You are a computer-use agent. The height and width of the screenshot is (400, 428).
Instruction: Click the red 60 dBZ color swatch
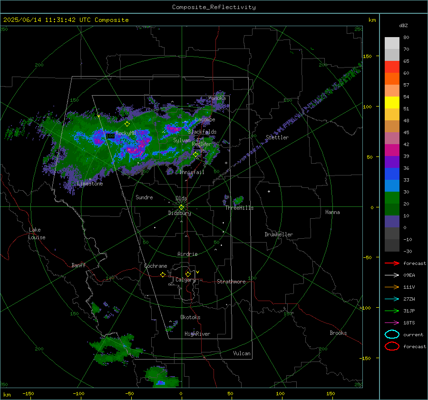tap(392, 67)
